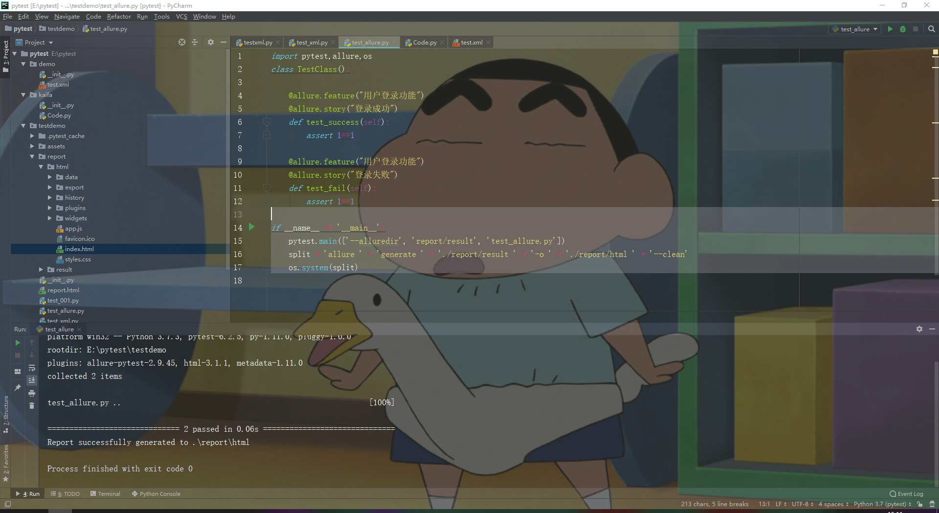Expand the history folder
Screen dimensions: 939x513
click(x=50, y=198)
